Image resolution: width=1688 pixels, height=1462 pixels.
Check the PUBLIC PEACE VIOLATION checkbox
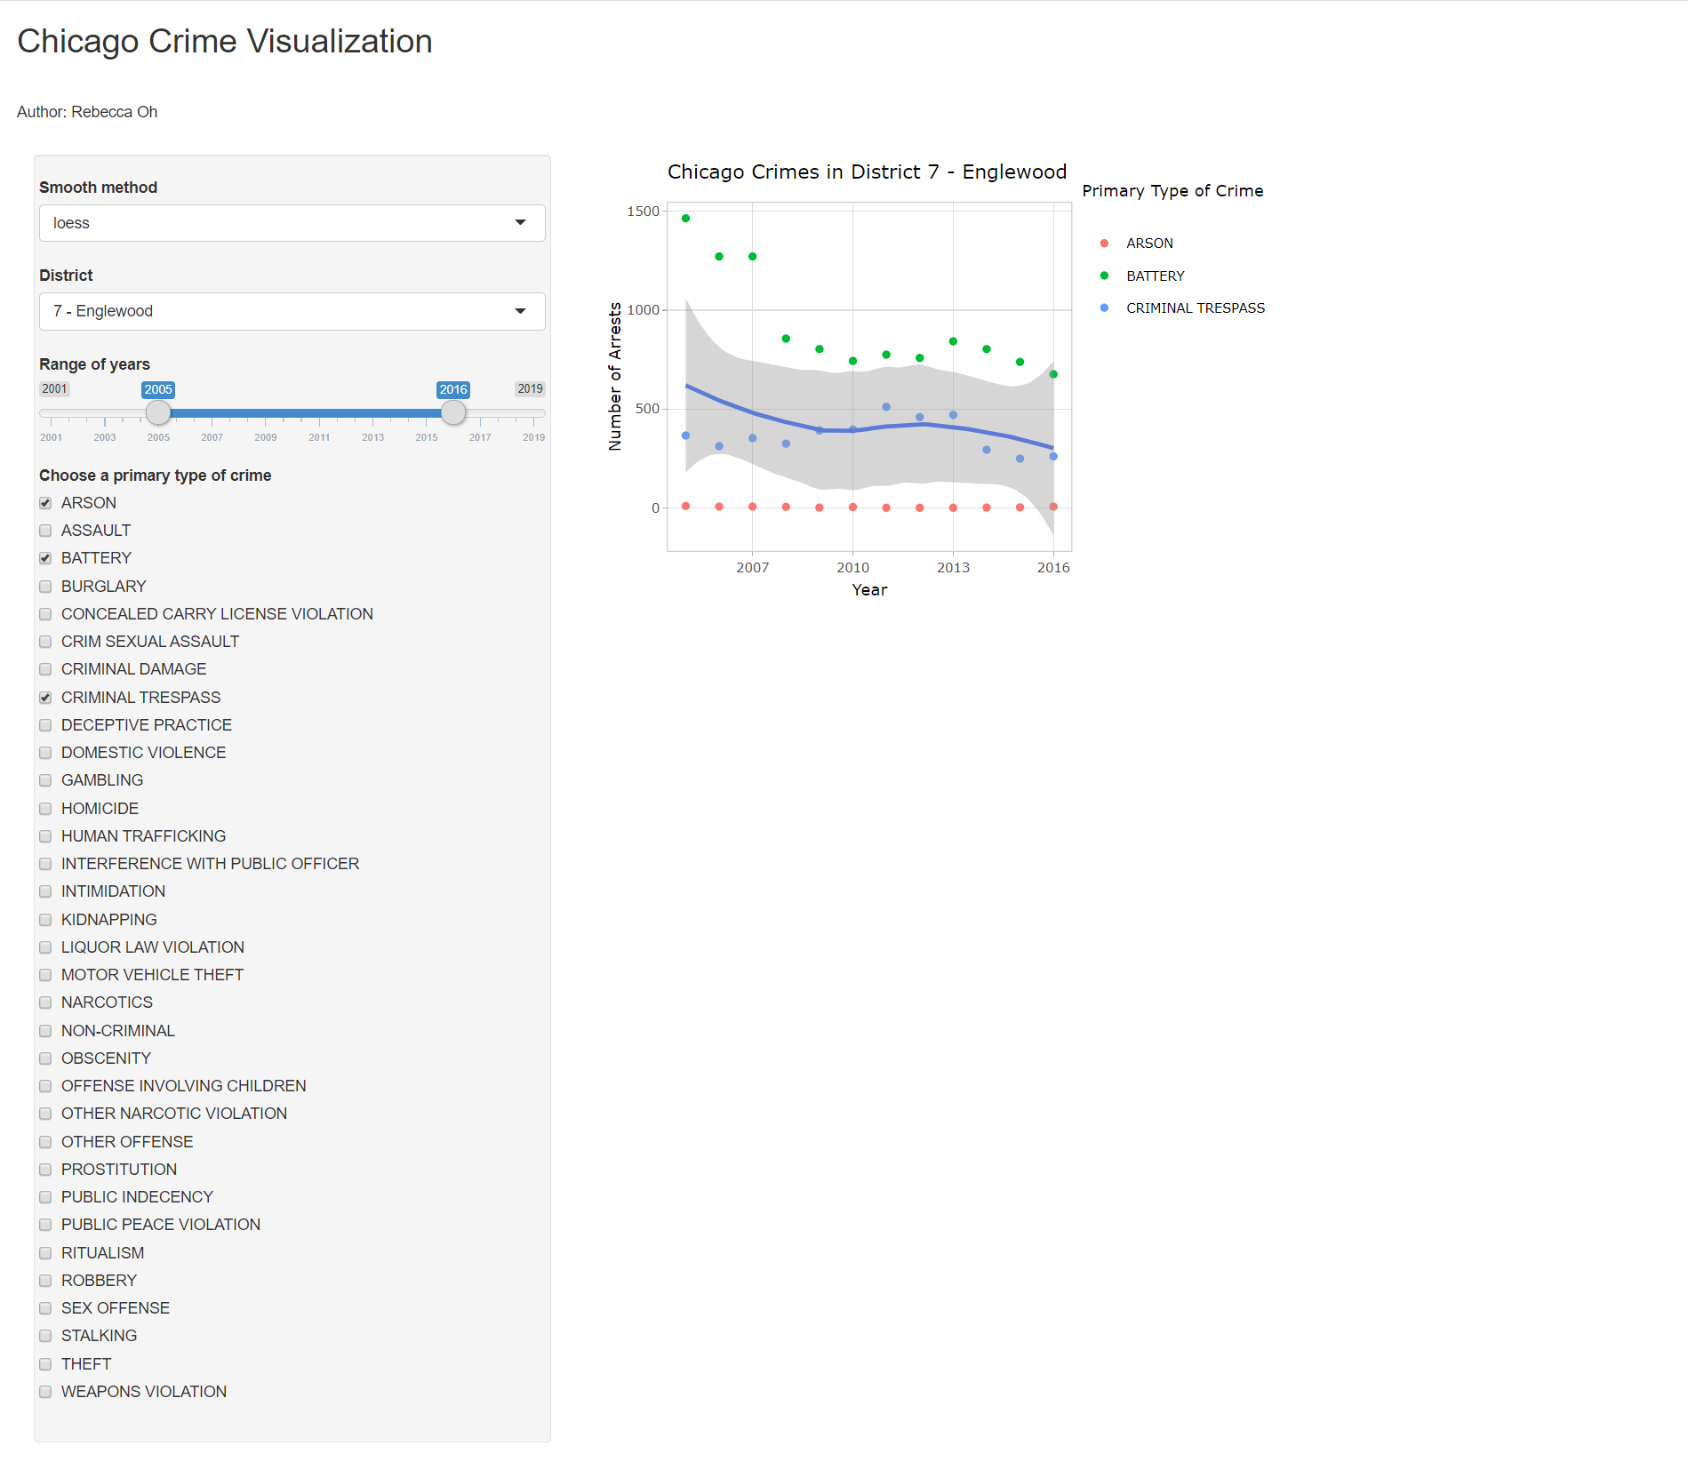(45, 1225)
